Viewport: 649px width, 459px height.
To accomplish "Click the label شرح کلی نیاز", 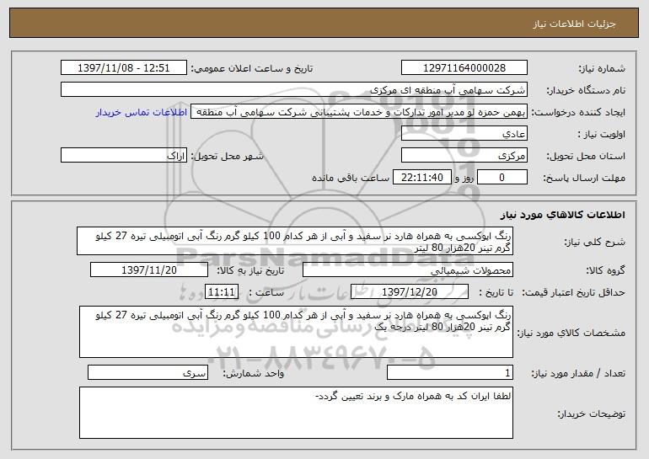I will click(595, 242).
